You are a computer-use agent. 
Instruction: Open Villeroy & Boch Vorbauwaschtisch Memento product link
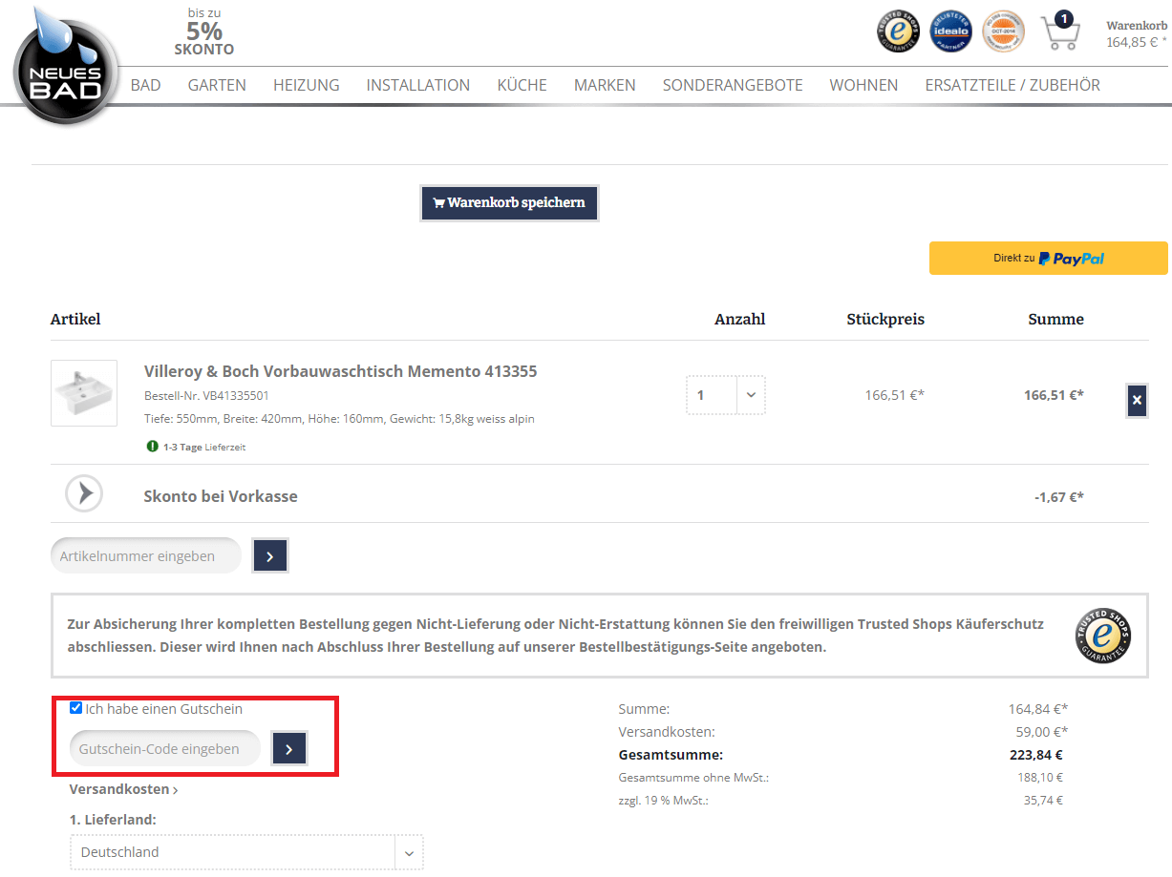[341, 371]
